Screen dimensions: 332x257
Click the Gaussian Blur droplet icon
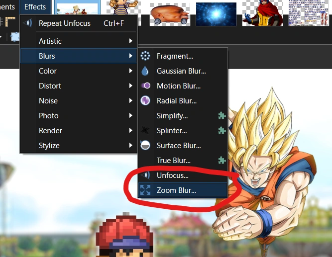[145, 71]
